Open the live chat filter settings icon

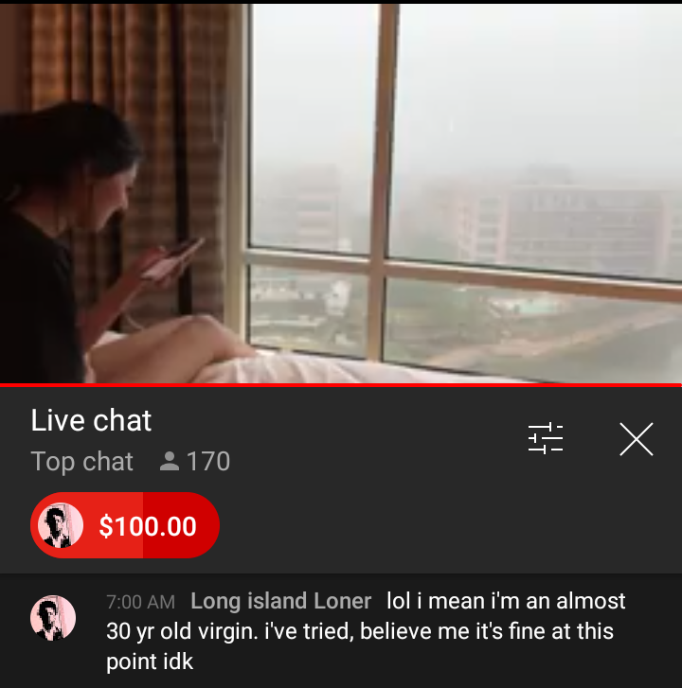coord(546,438)
